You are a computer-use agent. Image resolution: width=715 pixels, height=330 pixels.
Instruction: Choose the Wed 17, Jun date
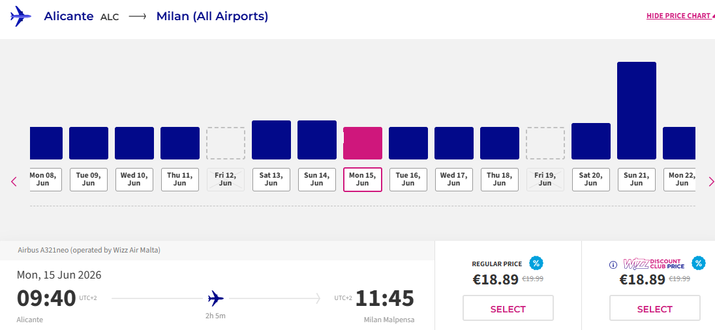pos(453,179)
